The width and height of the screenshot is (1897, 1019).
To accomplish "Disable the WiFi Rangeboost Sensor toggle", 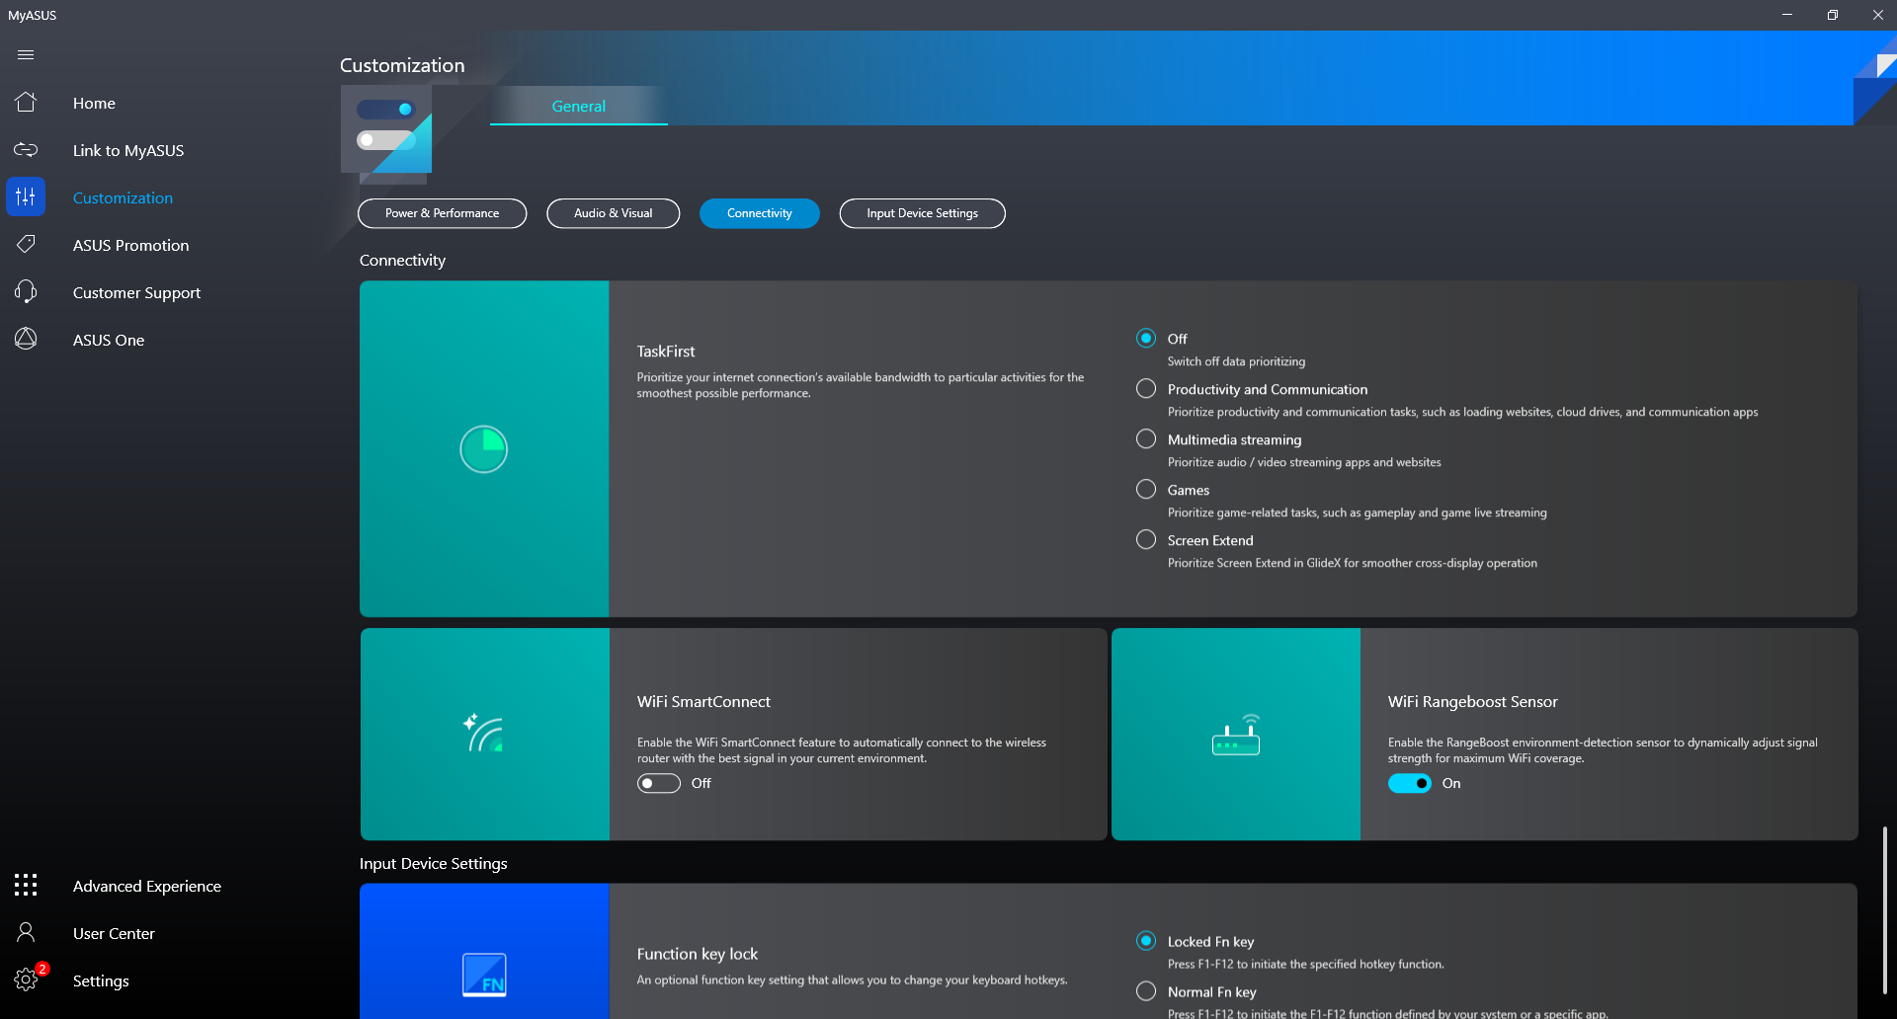I will coord(1410,783).
